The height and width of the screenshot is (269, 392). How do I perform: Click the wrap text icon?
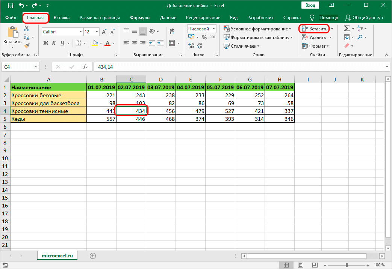point(172,32)
